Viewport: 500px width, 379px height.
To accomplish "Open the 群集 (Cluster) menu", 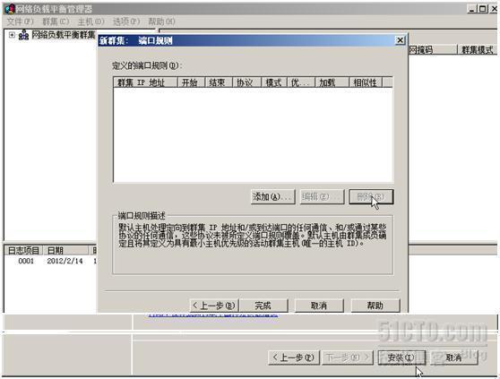I will (56, 22).
